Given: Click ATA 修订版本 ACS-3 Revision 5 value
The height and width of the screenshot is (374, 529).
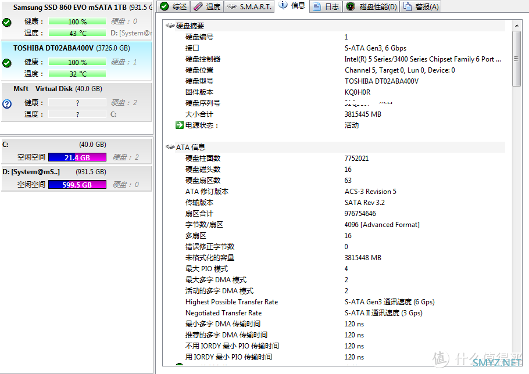Looking at the screenshot, I should click(x=370, y=192).
